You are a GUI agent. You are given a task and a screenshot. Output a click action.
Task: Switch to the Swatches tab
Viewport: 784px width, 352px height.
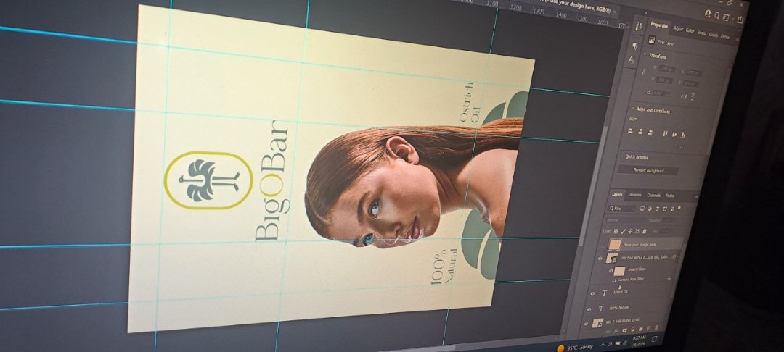tap(701, 33)
